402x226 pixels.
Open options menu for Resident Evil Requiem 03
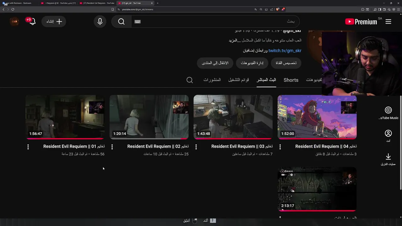coord(196,147)
